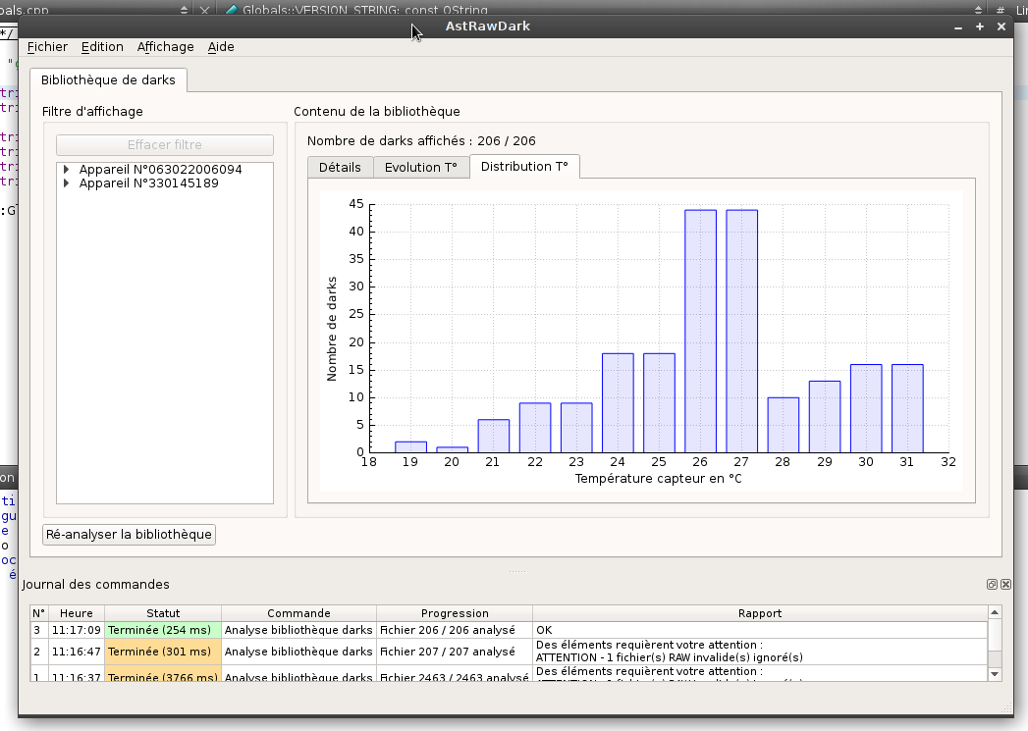
Task: Select the Distribution T° tab
Action: coord(524,167)
